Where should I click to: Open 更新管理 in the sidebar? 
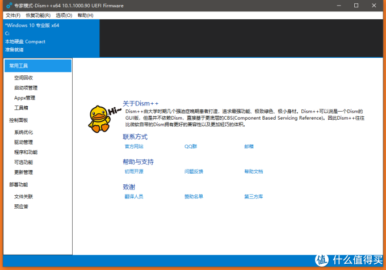tap(23, 172)
